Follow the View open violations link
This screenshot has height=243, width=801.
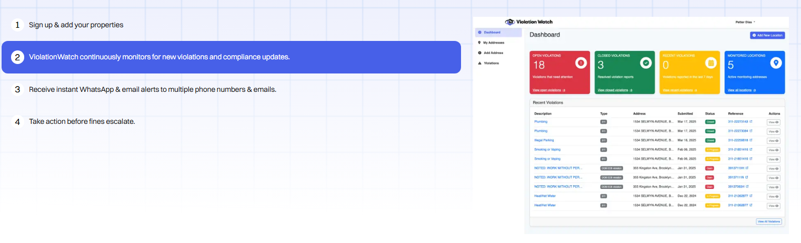click(x=548, y=90)
